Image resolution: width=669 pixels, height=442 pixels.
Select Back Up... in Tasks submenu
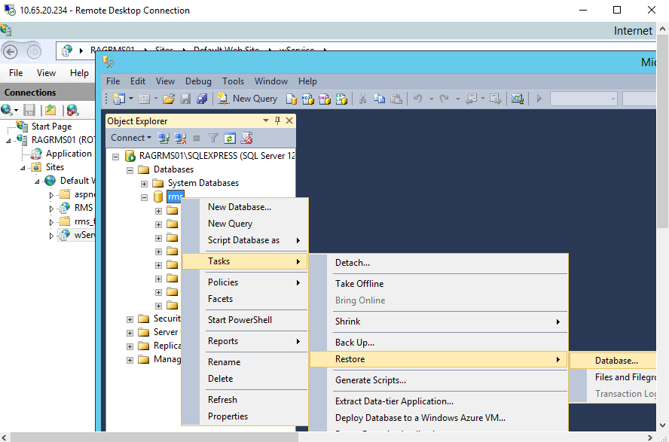point(439,343)
